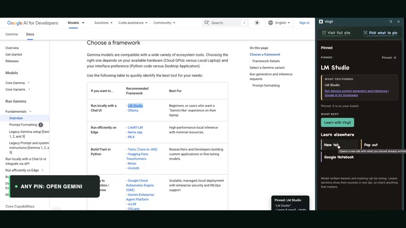The width and height of the screenshot is (406, 228).
Task: Expand Run efficiently on Edge sidebar item
Action: 43,170
